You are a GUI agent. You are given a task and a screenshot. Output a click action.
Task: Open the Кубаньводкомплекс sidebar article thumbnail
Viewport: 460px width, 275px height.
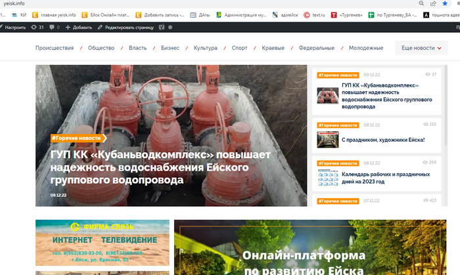pos(328,95)
